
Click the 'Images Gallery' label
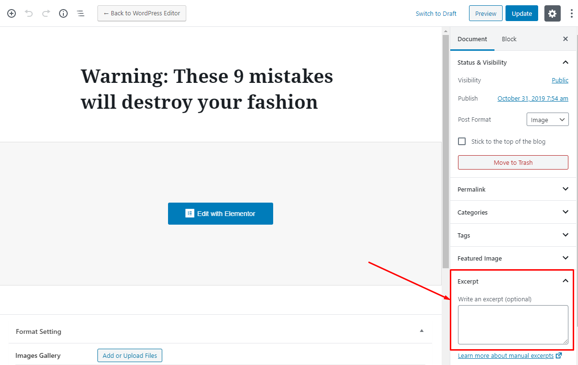(38, 355)
